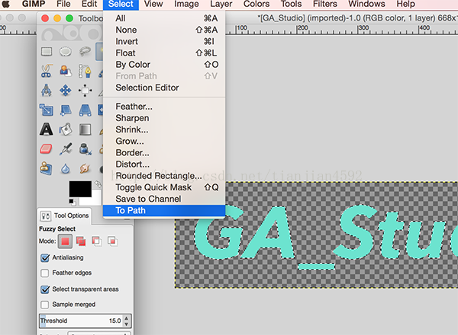Open the foreground color black swatch
Viewport: 458px width, 335px height.
pyautogui.click(x=80, y=189)
